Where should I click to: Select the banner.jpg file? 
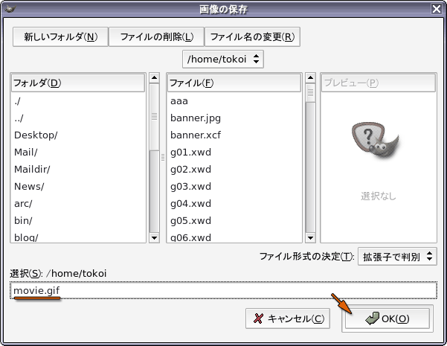(195, 118)
